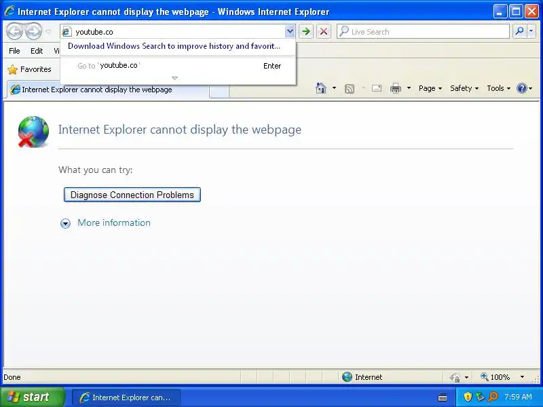Image resolution: width=543 pixels, height=407 pixels.
Task: Click the orange magnifier search tray icon
Action: click(493, 397)
